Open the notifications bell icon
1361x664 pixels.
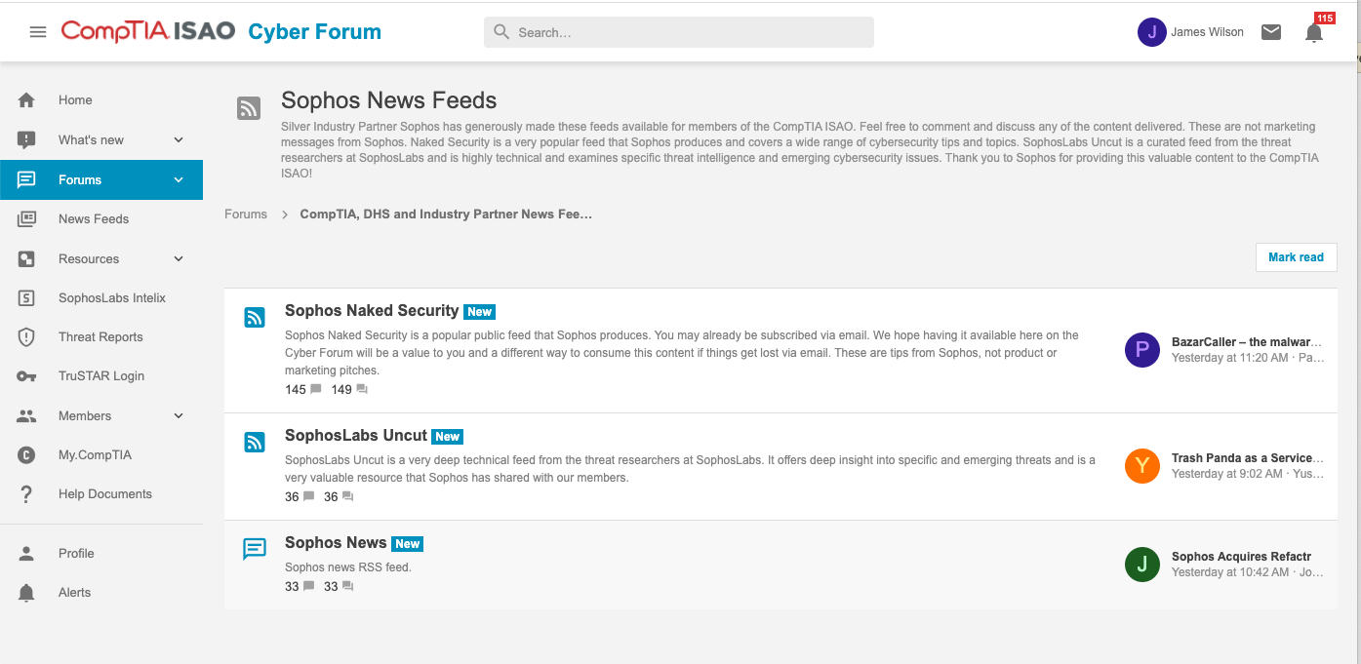coord(1314,33)
